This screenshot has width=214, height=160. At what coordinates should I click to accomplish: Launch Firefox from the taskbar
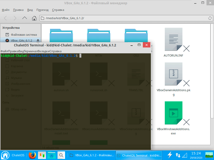click(x=32, y=155)
